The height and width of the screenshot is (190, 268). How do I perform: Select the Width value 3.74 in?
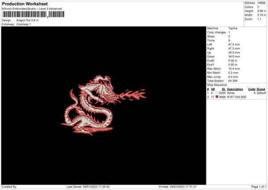[x=261, y=15]
